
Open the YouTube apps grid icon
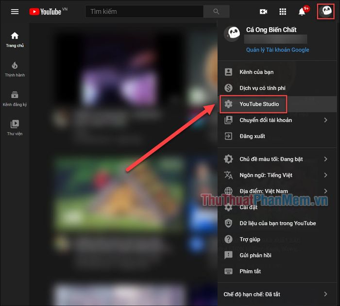[x=283, y=12]
